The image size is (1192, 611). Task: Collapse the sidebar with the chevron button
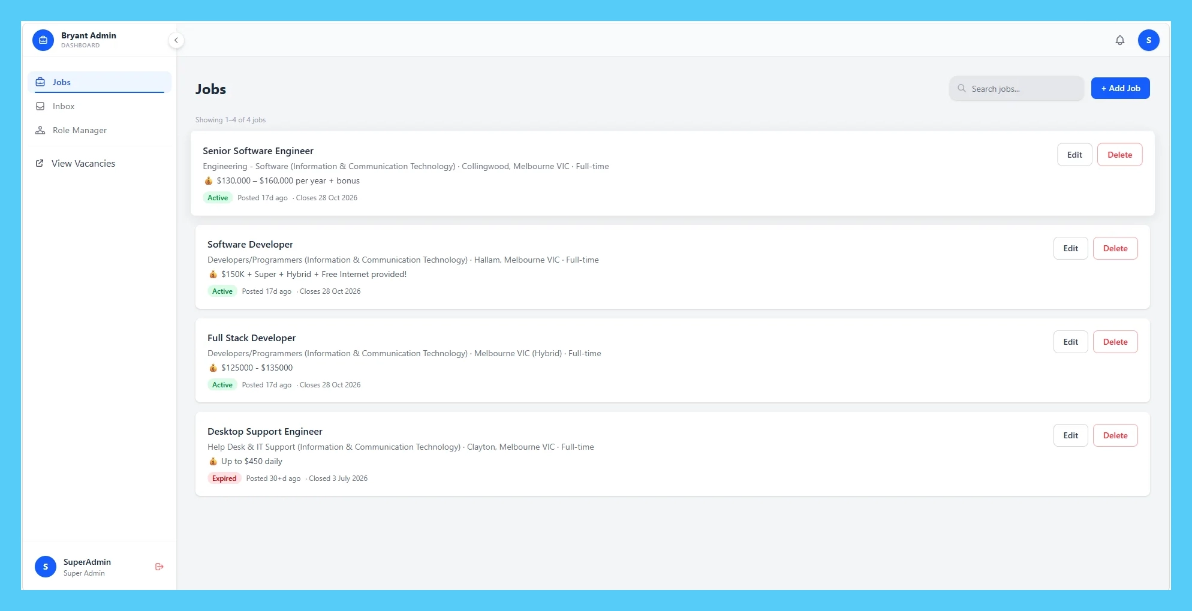176,40
